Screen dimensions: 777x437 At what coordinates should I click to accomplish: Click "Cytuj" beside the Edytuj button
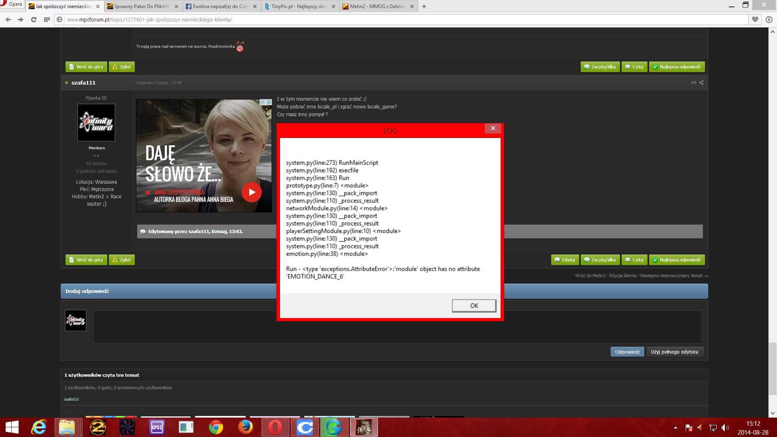pos(635,260)
